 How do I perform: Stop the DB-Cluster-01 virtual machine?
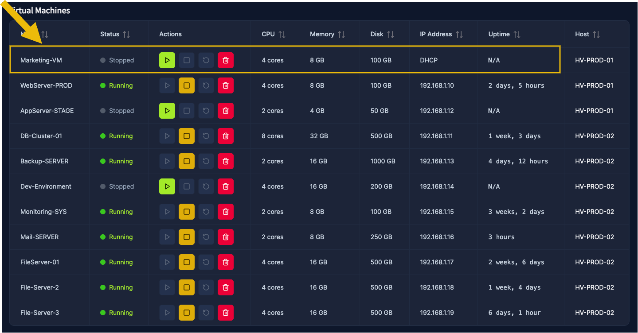(x=186, y=136)
